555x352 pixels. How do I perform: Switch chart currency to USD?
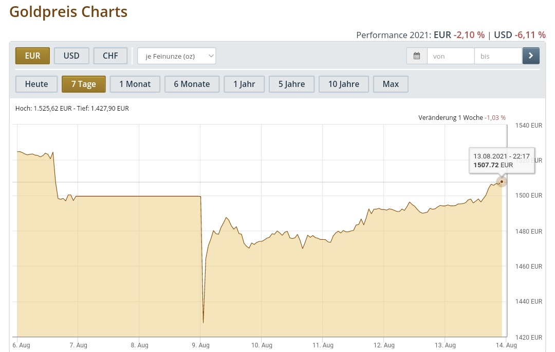coord(71,56)
